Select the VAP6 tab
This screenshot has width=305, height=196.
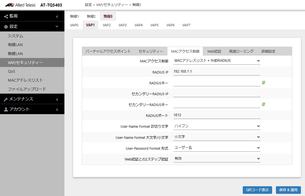170,25
